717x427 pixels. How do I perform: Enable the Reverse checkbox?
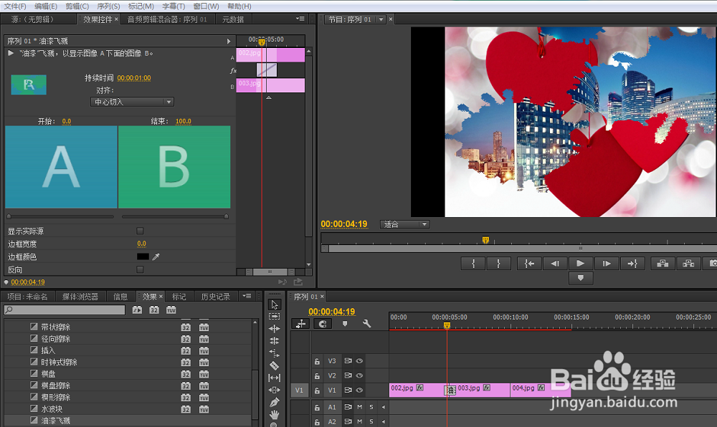tap(140, 269)
